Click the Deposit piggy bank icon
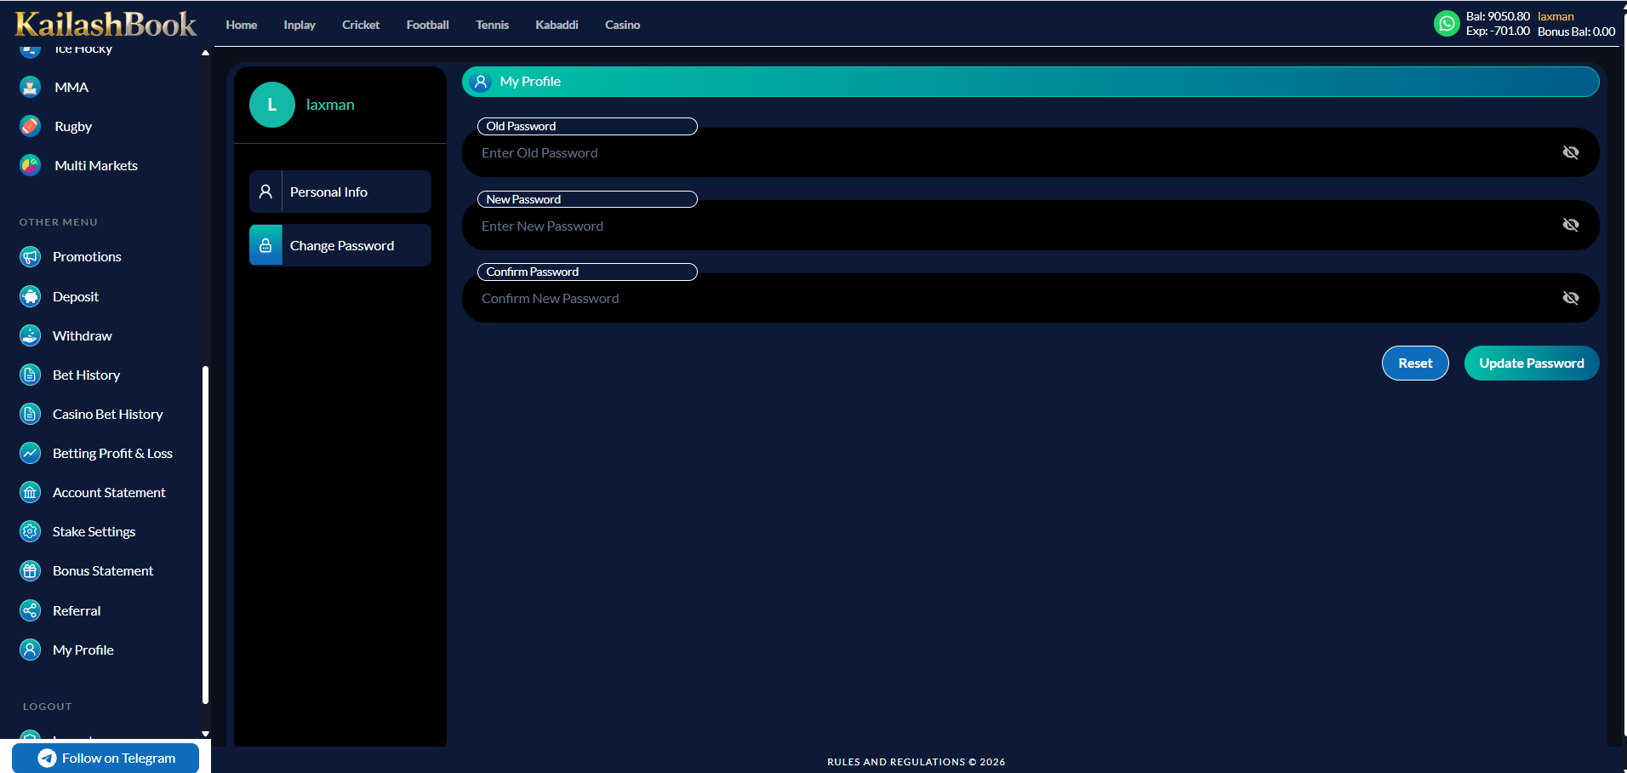The height and width of the screenshot is (773, 1627). click(31, 296)
